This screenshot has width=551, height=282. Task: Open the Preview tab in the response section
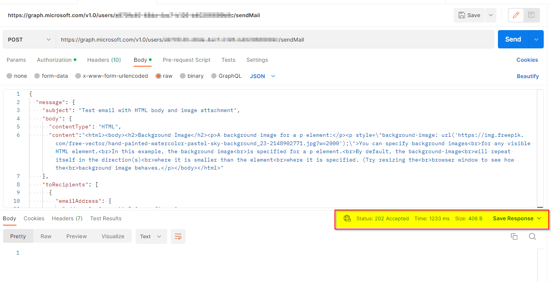click(x=76, y=236)
